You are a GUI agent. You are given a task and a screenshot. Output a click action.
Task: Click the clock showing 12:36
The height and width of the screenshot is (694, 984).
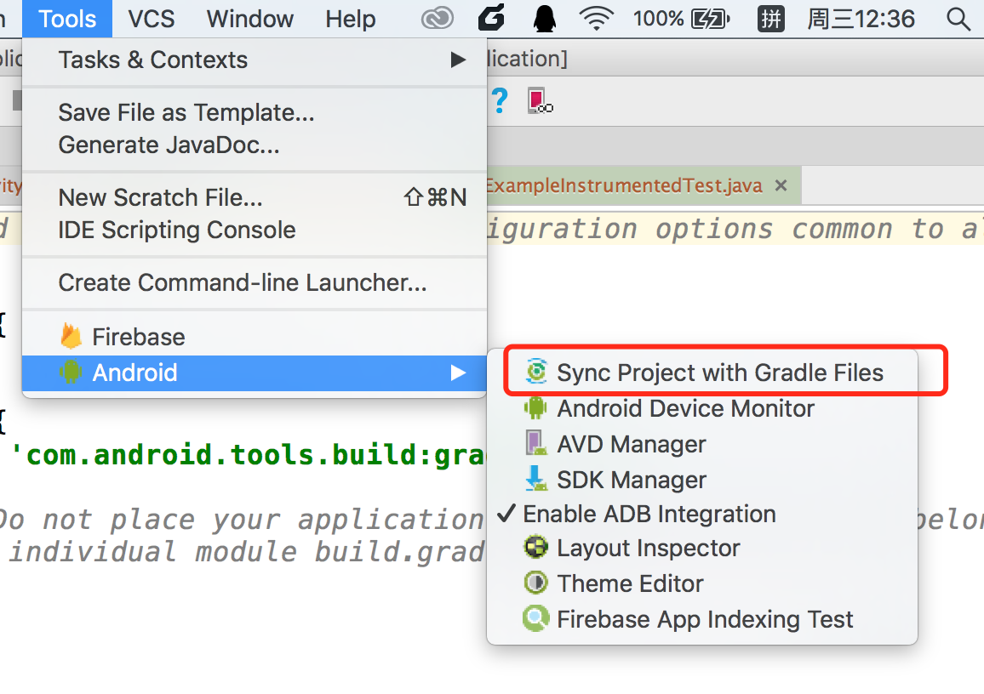861,19
